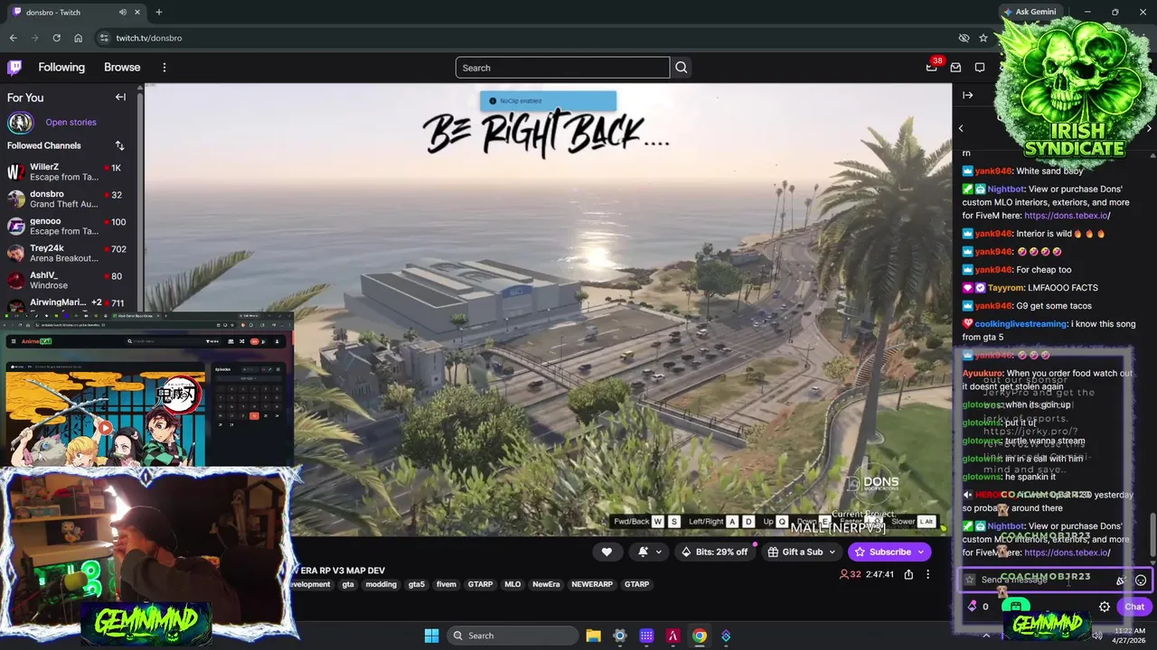The height and width of the screenshot is (650, 1157).
Task: Open browser home page icon
Action: coord(78,38)
